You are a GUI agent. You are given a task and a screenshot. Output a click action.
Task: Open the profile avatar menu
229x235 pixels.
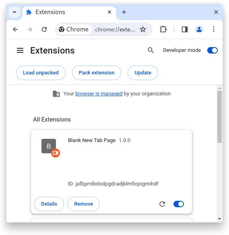click(199, 29)
